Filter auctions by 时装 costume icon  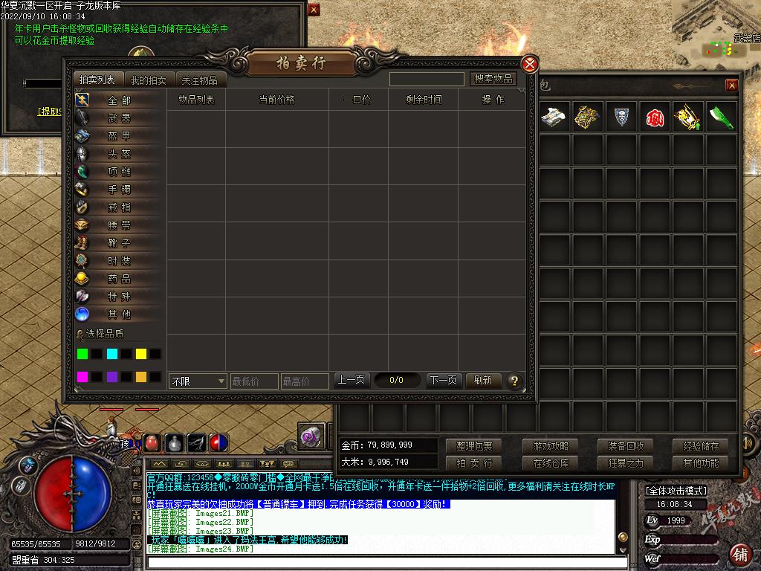coord(82,261)
